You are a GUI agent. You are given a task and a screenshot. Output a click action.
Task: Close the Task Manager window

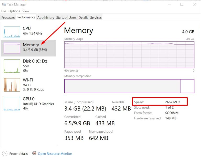pyautogui.click(x=194, y=4)
